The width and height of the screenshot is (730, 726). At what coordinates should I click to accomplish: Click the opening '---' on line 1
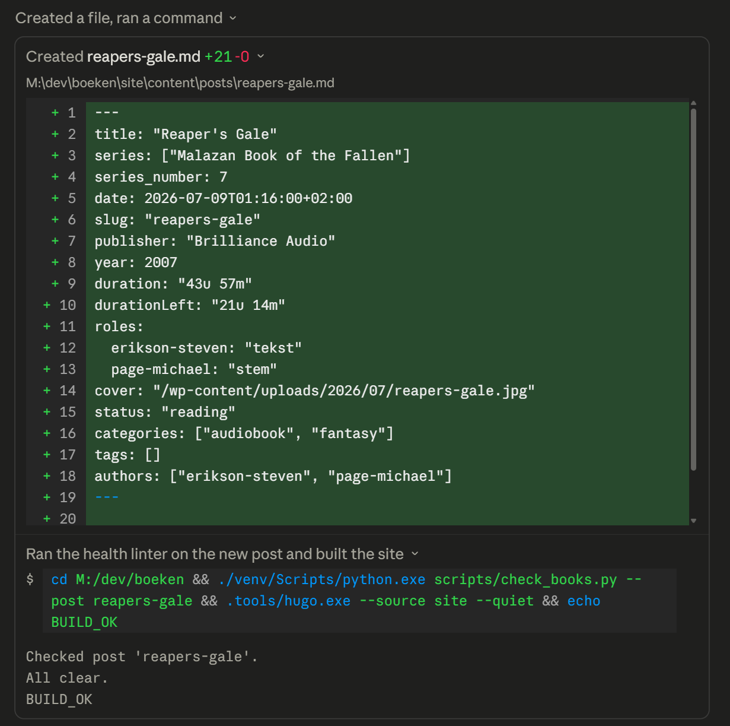pos(107,113)
